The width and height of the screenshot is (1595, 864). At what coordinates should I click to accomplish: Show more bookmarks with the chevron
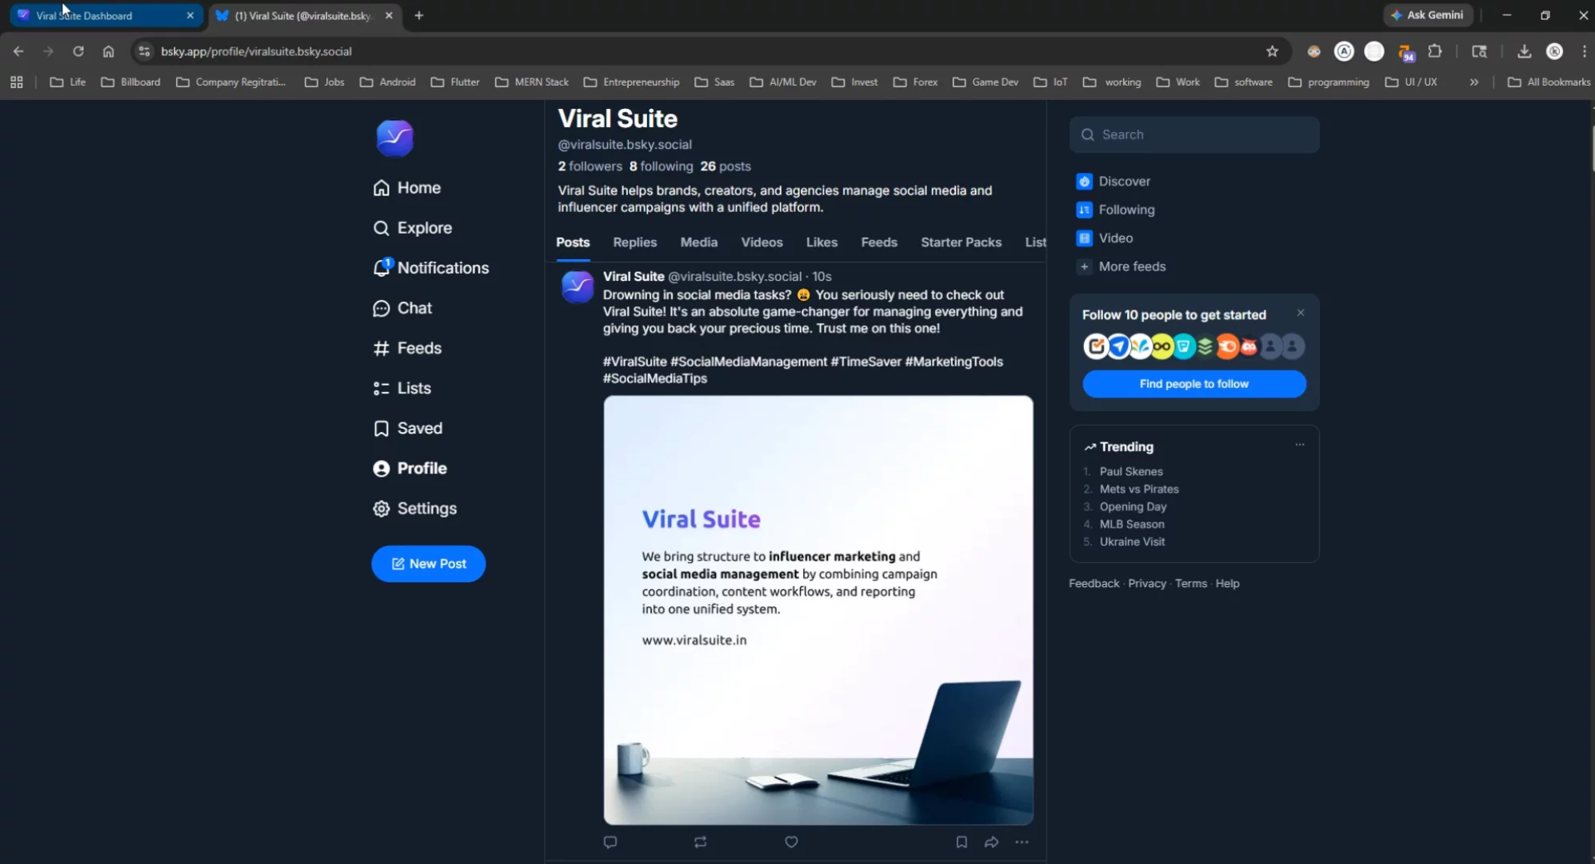(1473, 82)
